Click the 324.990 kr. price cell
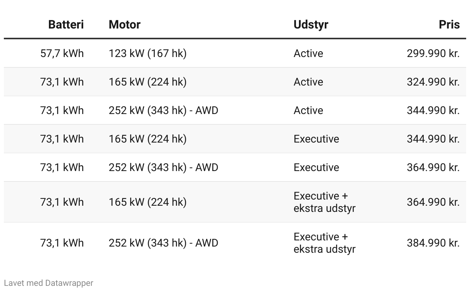Image resolution: width=470 pixels, height=292 pixels. (433, 82)
